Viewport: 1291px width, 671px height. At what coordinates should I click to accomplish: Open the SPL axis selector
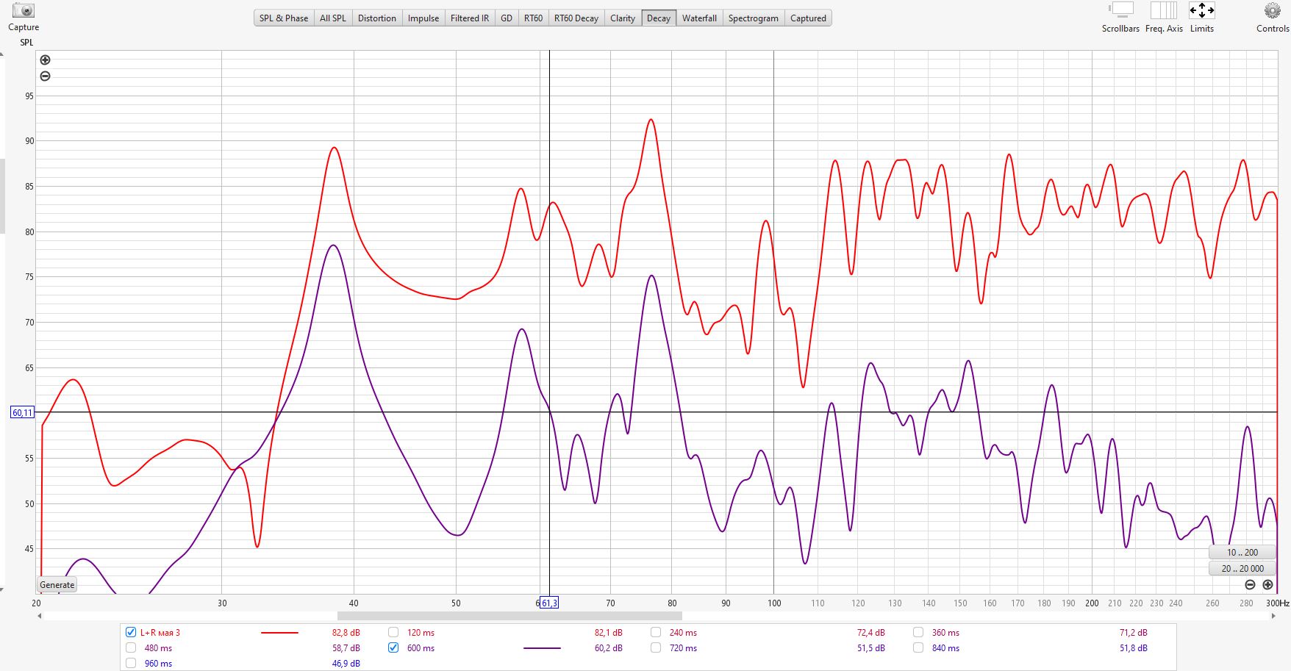pyautogui.click(x=26, y=43)
